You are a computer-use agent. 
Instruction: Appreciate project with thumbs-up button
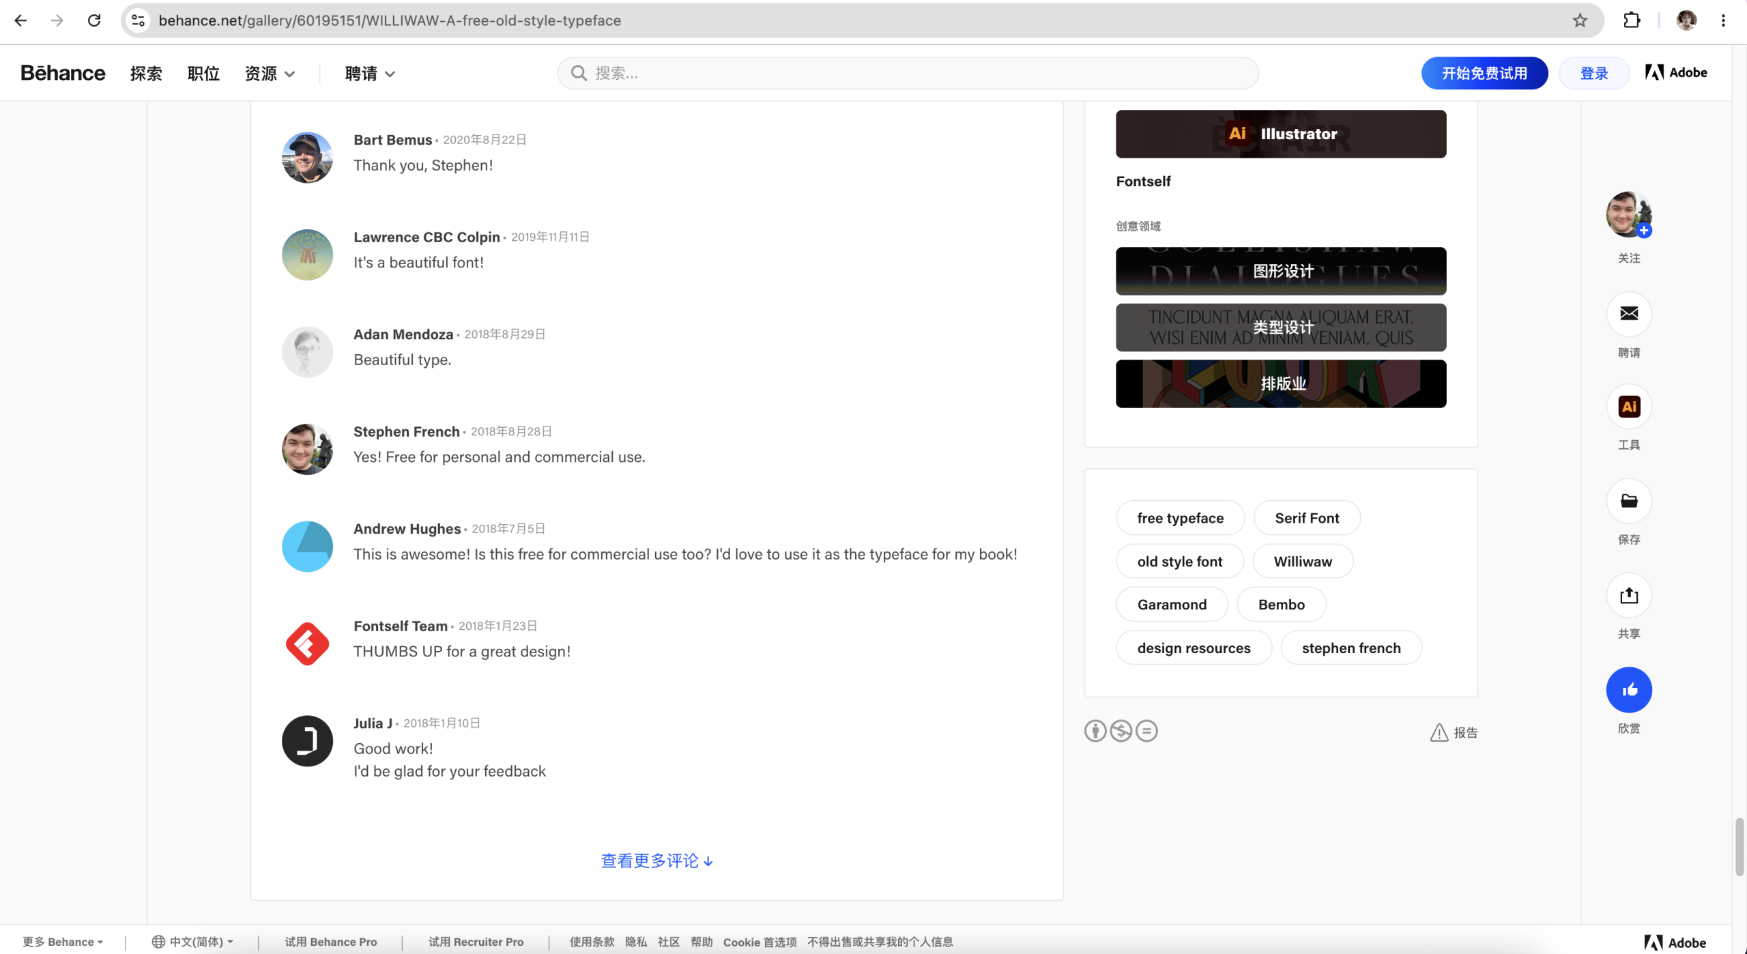pyautogui.click(x=1629, y=690)
